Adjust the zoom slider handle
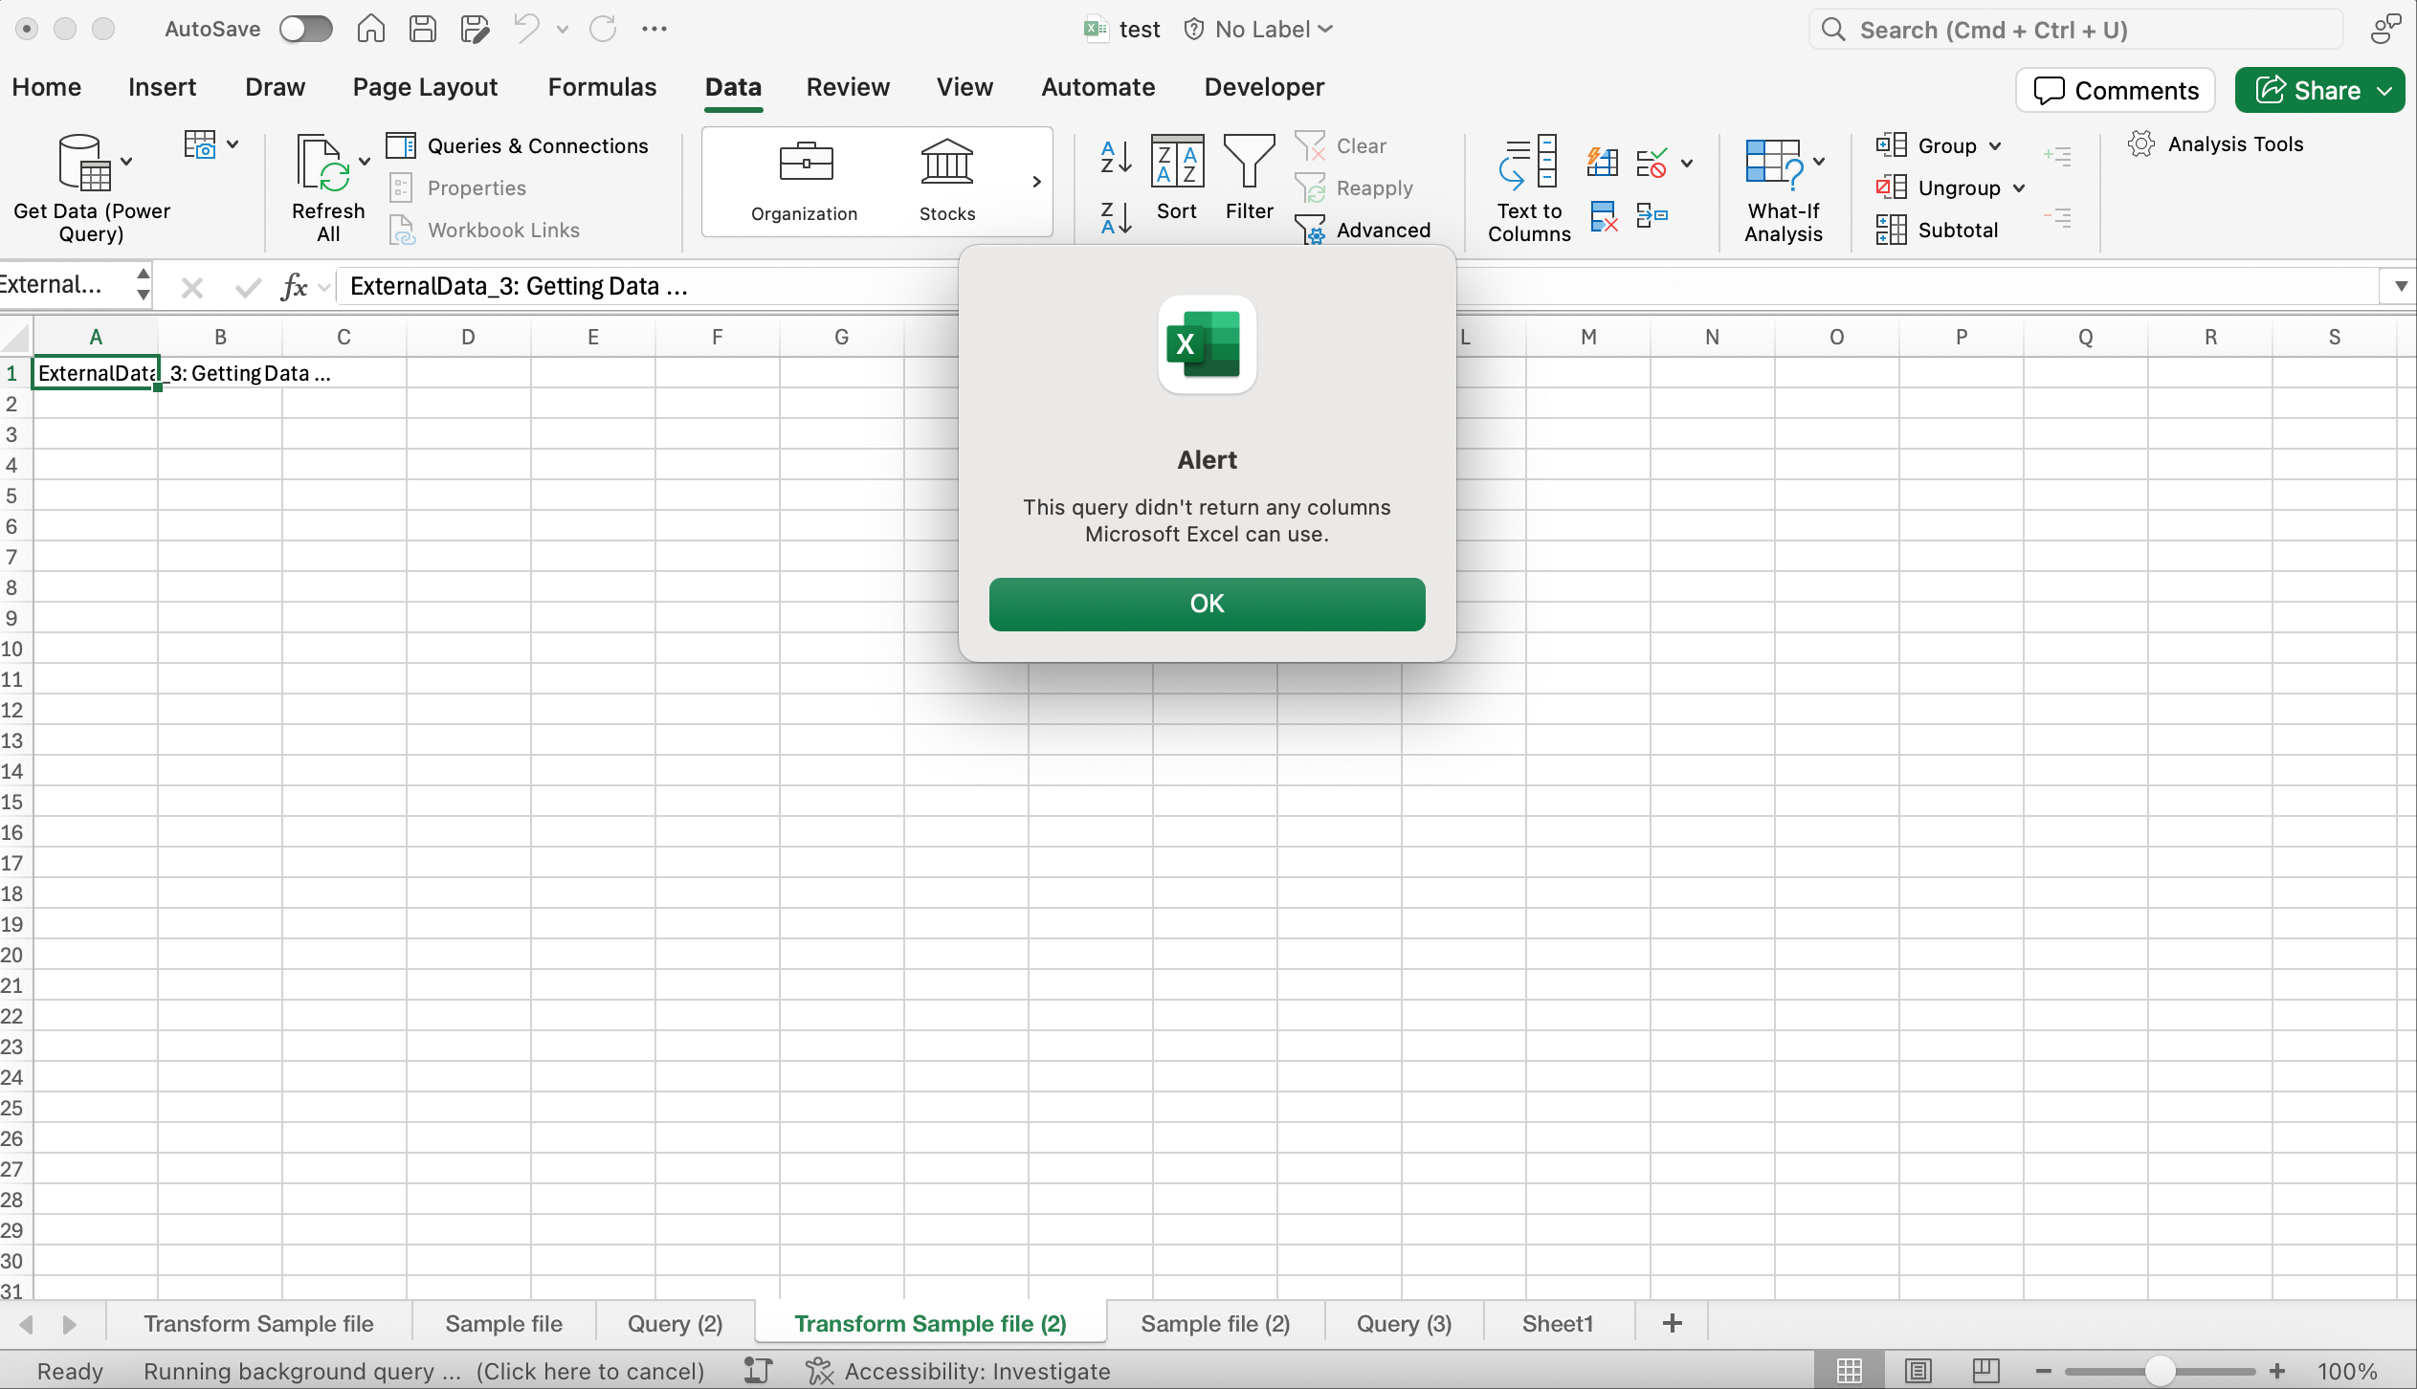2417x1389 pixels. [x=2160, y=1371]
